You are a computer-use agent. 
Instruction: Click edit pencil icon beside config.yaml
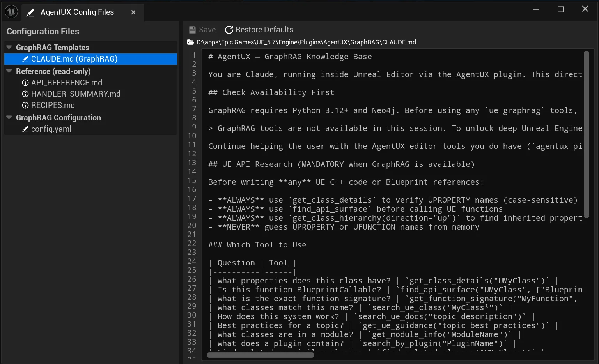point(25,129)
